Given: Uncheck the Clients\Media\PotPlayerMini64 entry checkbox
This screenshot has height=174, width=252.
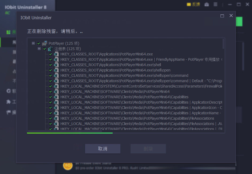Looking at the screenshot, I should pyautogui.click(x=51, y=92).
